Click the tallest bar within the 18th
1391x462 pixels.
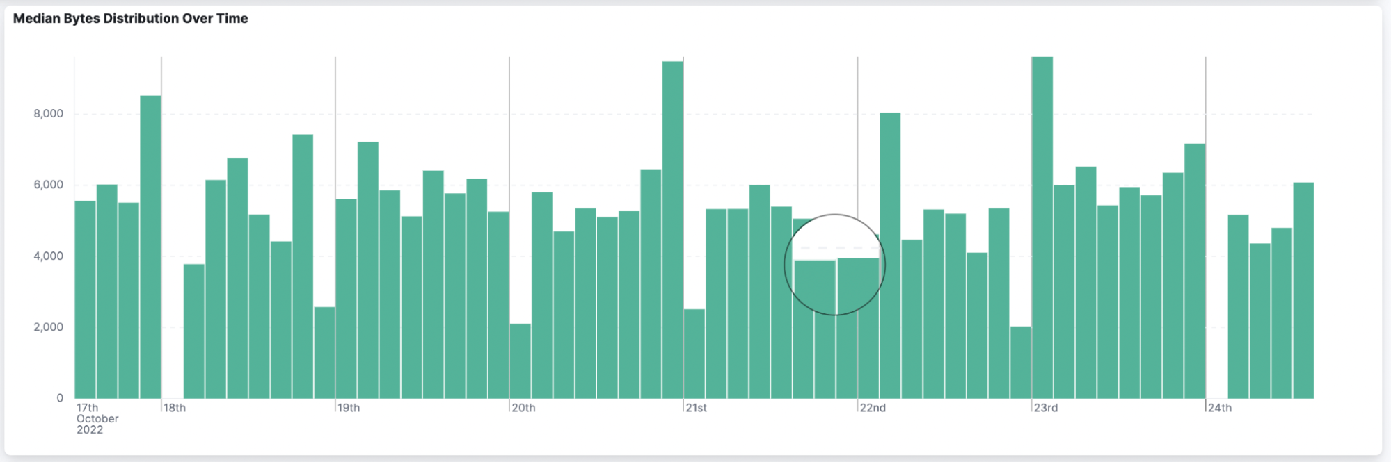(x=303, y=267)
